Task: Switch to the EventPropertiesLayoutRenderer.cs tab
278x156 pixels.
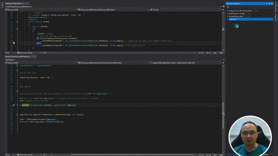Action: (x=19, y=6)
